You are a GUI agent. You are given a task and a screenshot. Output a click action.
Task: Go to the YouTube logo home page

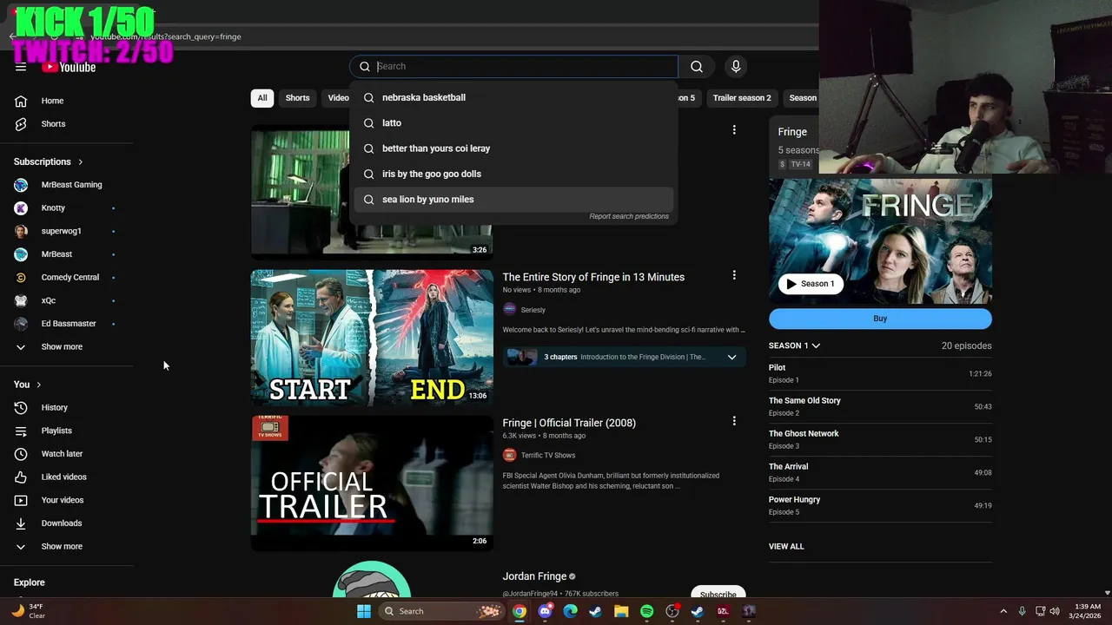pyautogui.click(x=69, y=67)
